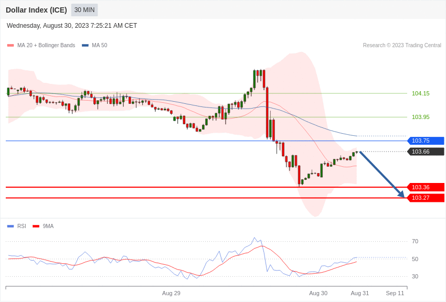Click the RSI 50 axis value
Viewport: 446px width, 302px height.
[415, 259]
